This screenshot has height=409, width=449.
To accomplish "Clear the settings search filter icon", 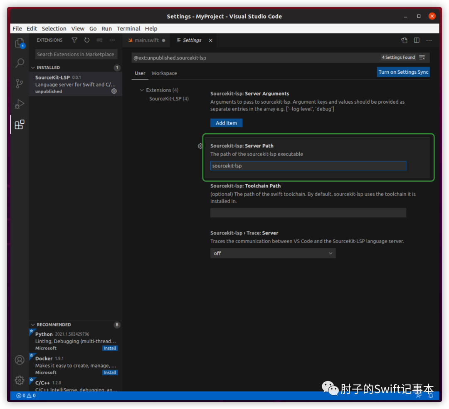I will [422, 57].
